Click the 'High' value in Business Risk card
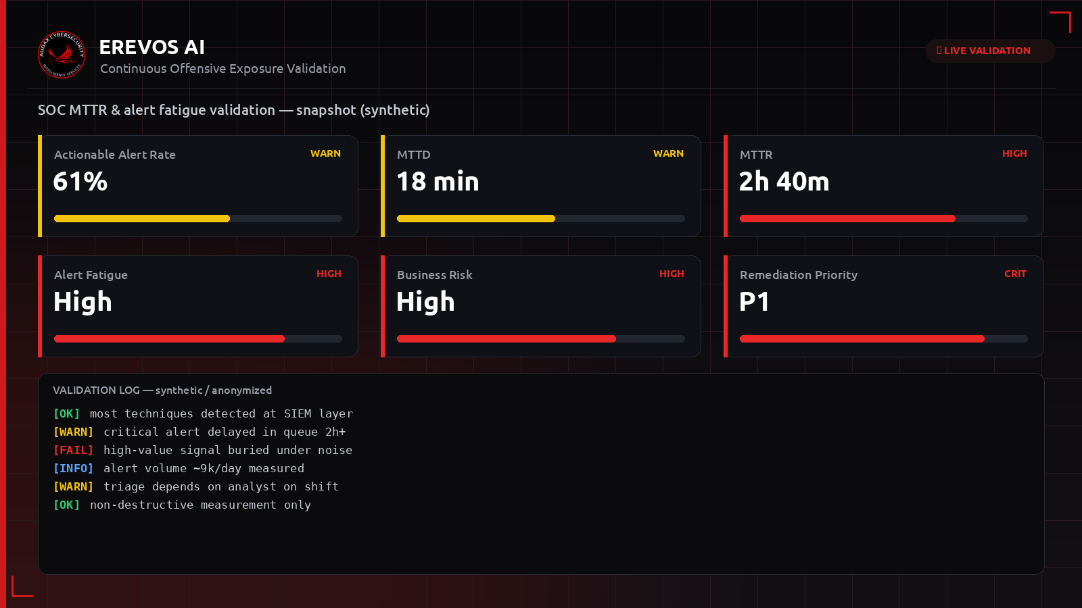Image resolution: width=1082 pixels, height=608 pixels. click(x=425, y=301)
